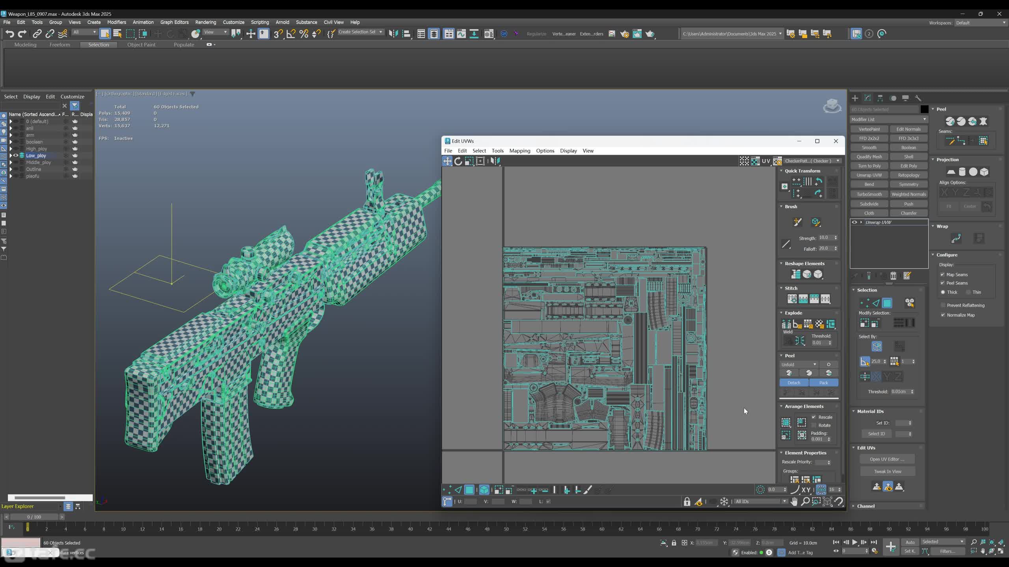Click the Quick Peel icon in Peel rollout

[x=950, y=122]
